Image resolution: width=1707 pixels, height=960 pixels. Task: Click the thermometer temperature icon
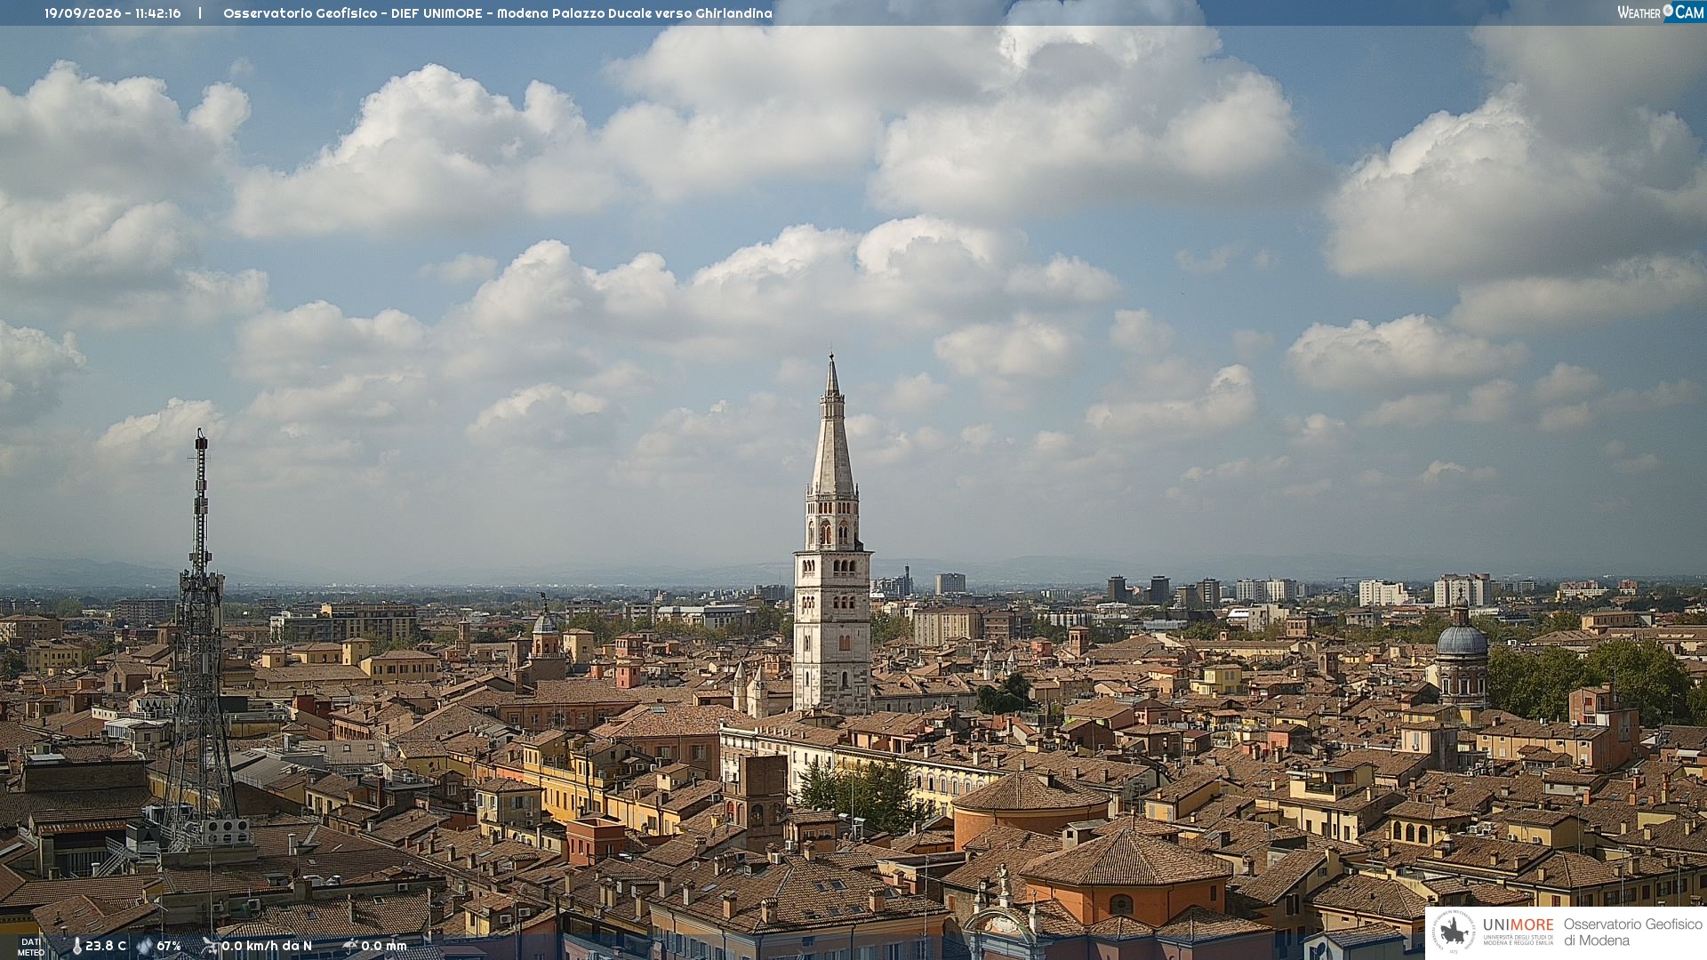tap(76, 946)
